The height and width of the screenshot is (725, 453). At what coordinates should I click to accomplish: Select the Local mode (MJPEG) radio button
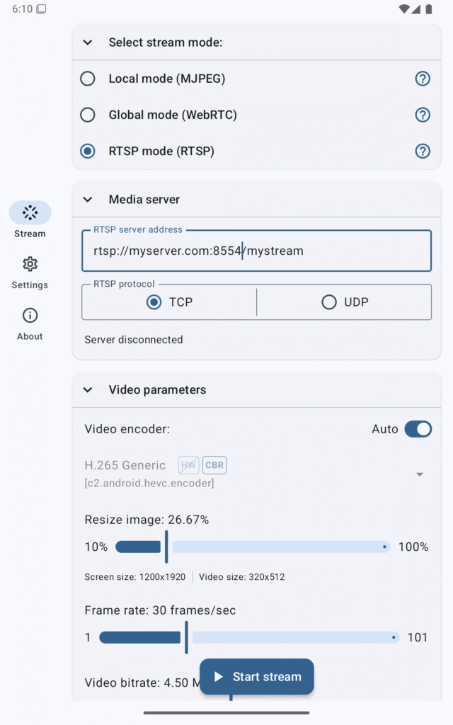(x=87, y=79)
